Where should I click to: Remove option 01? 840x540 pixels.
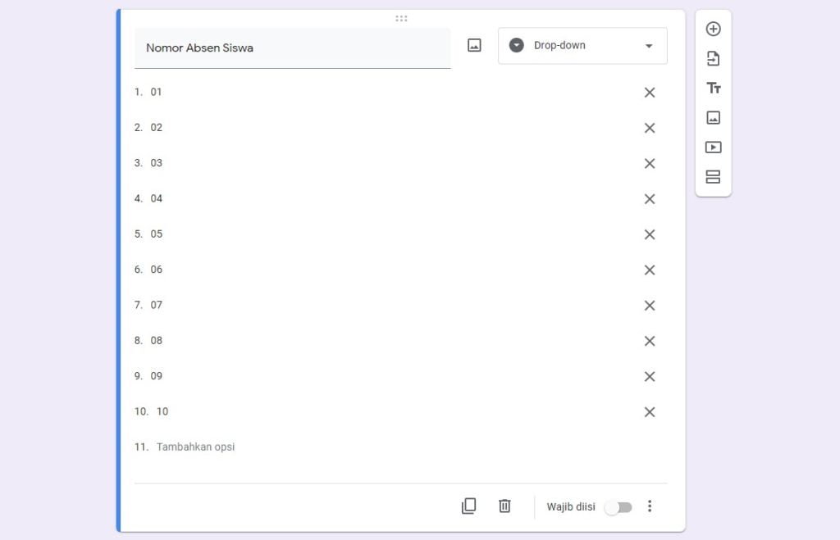coord(650,93)
